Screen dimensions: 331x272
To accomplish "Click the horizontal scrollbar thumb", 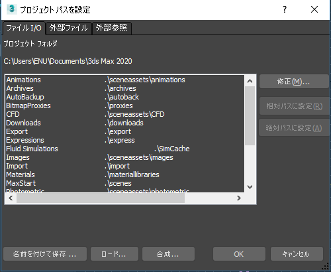I will [101, 198].
